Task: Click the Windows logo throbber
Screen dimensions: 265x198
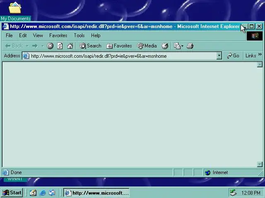Action: 255,36
